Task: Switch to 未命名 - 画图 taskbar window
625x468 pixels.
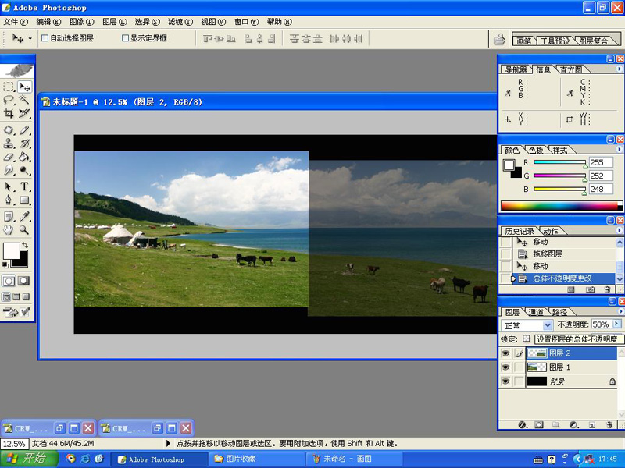Action: click(x=355, y=459)
